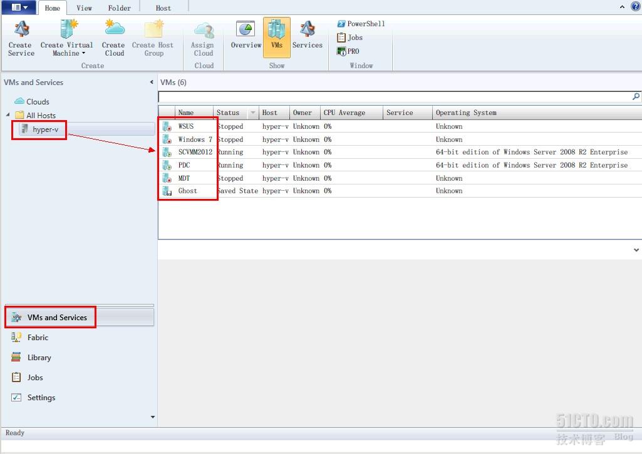Collapse the All Hosts tree node
This screenshot has height=454, width=642.
coord(8,115)
